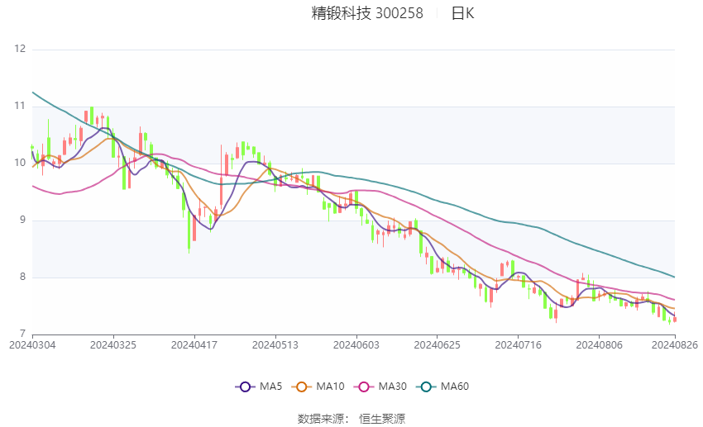Click the y-axis value 12
The width and height of the screenshot is (703, 427).
pos(20,49)
